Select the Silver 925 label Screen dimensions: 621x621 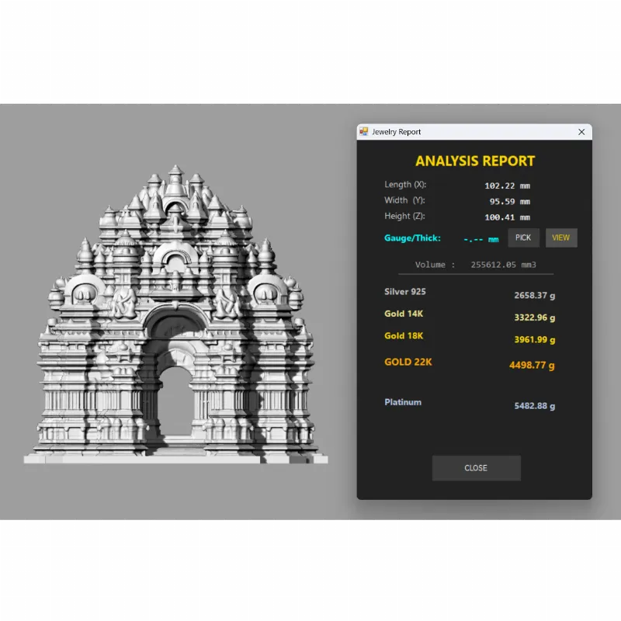(405, 292)
